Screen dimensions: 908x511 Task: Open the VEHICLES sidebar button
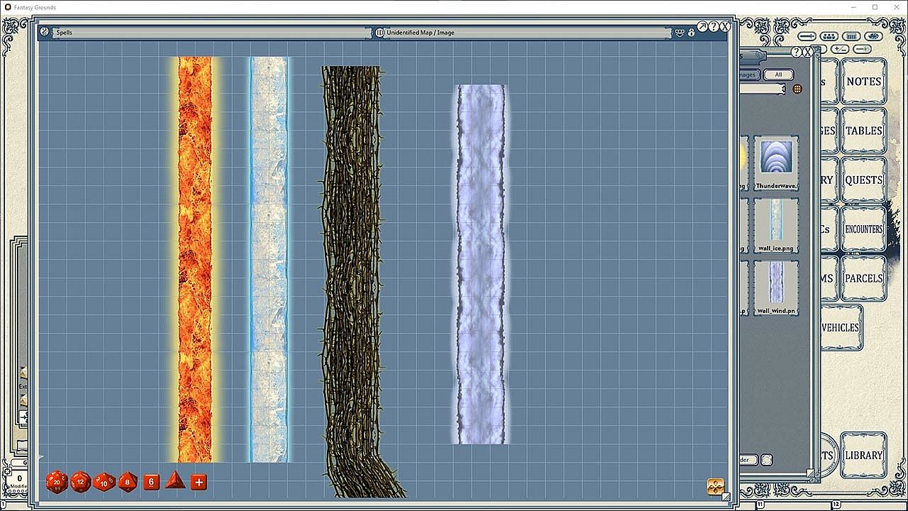tap(841, 327)
